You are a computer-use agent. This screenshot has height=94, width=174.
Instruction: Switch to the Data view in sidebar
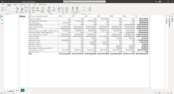pyautogui.click(x=2, y=20)
